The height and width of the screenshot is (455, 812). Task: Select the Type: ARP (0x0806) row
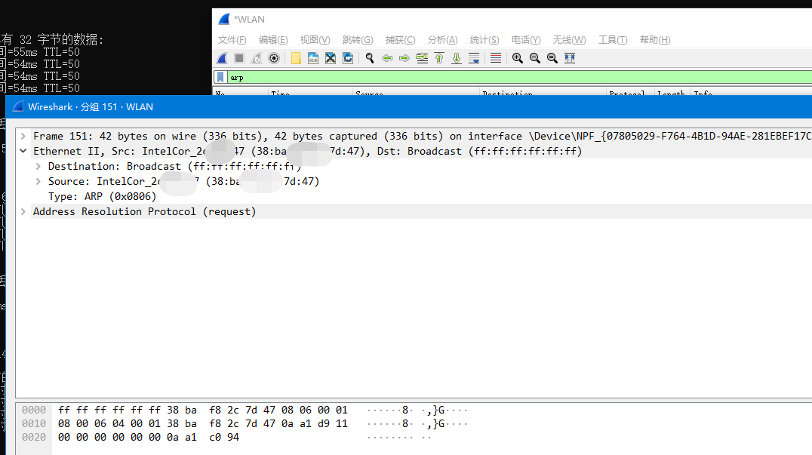(102, 197)
